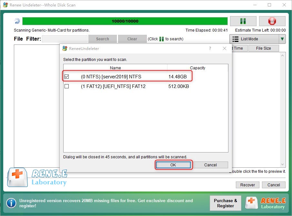Click the green pause scan button
292x216 pixels.
point(243,21)
